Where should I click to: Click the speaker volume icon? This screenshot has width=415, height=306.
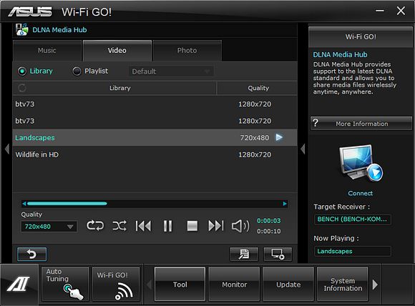[x=240, y=226]
